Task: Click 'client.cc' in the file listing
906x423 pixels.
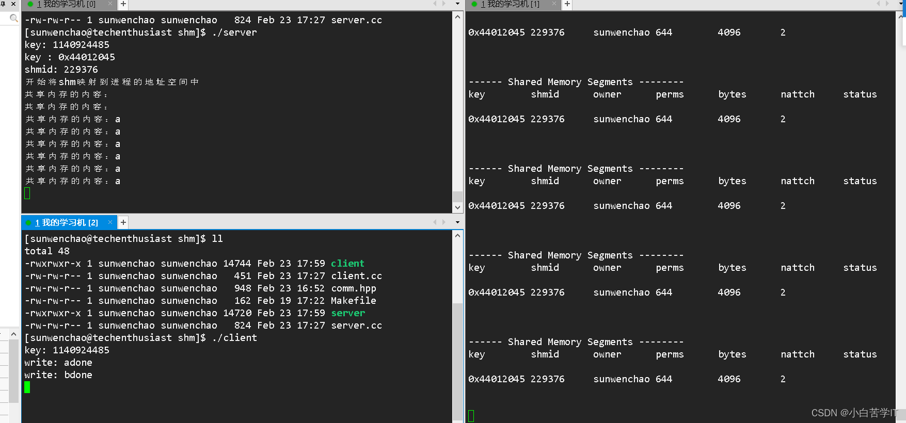Action: (x=356, y=276)
